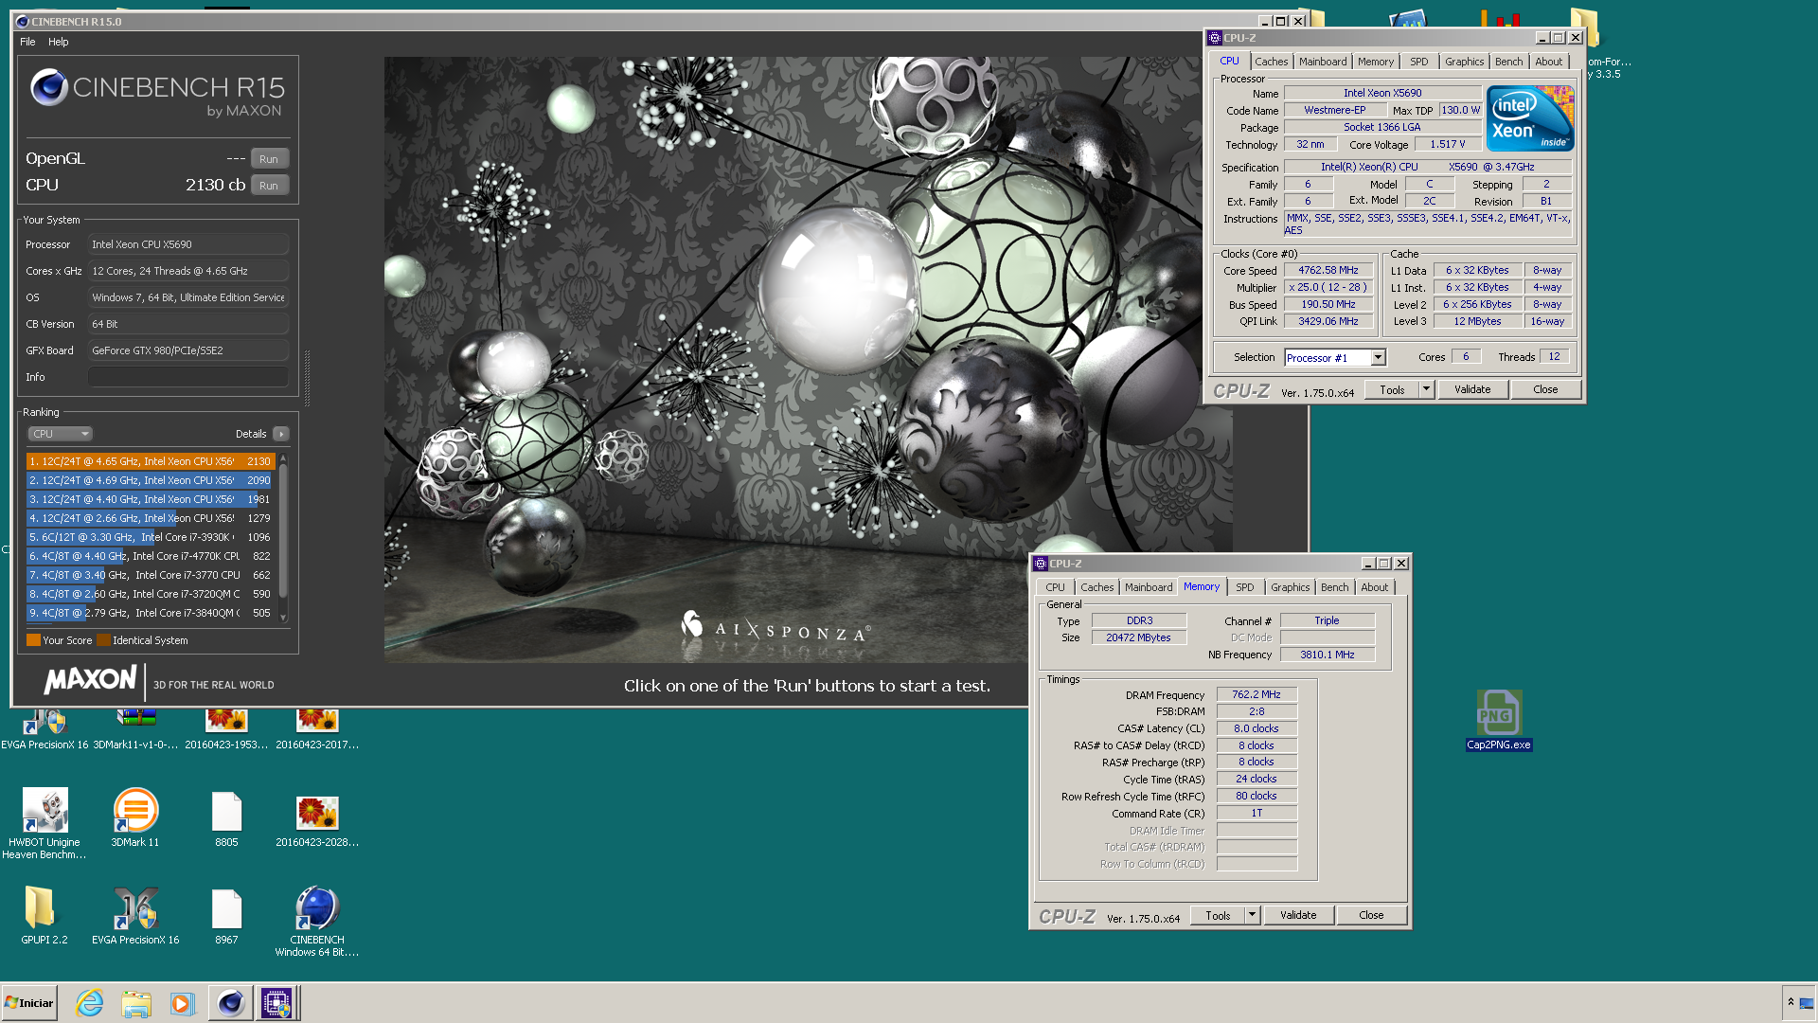Open Tools dropdown arrow in upper CPU-Z
Image resolution: width=1818 pixels, height=1023 pixels.
click(1426, 389)
